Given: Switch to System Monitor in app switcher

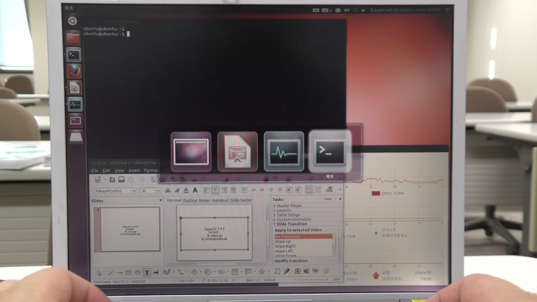Looking at the screenshot, I should (x=284, y=152).
